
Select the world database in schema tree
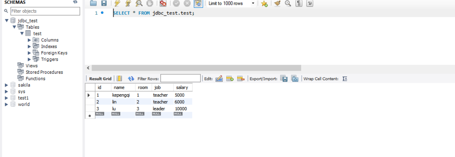(24, 104)
